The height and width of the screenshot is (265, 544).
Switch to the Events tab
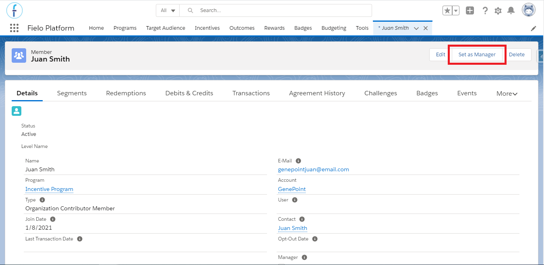[467, 93]
